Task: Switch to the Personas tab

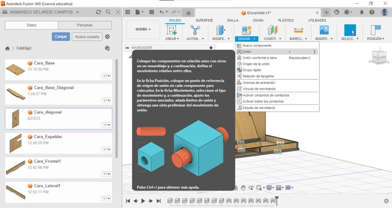Action: (x=85, y=25)
